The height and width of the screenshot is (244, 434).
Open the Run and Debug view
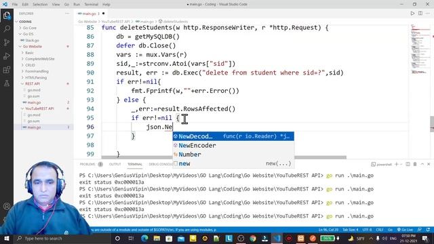click(x=7, y=56)
